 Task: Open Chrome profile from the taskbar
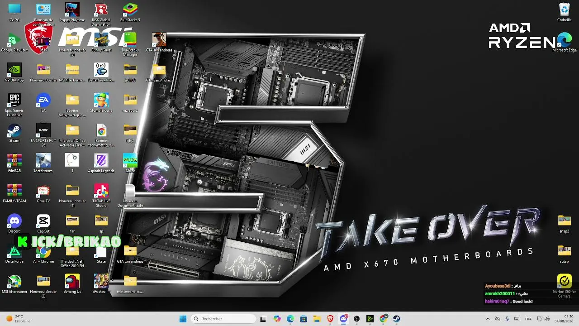pos(384,319)
